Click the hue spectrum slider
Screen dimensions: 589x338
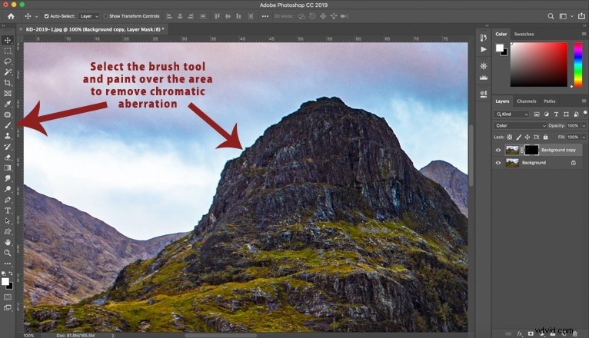577,65
